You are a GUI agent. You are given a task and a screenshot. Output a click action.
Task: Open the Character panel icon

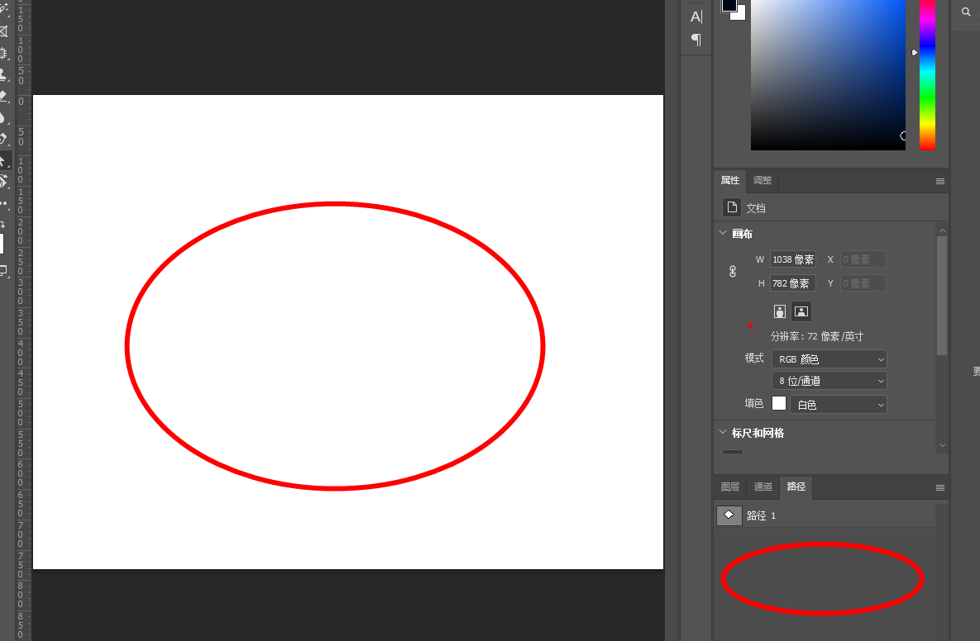point(696,17)
